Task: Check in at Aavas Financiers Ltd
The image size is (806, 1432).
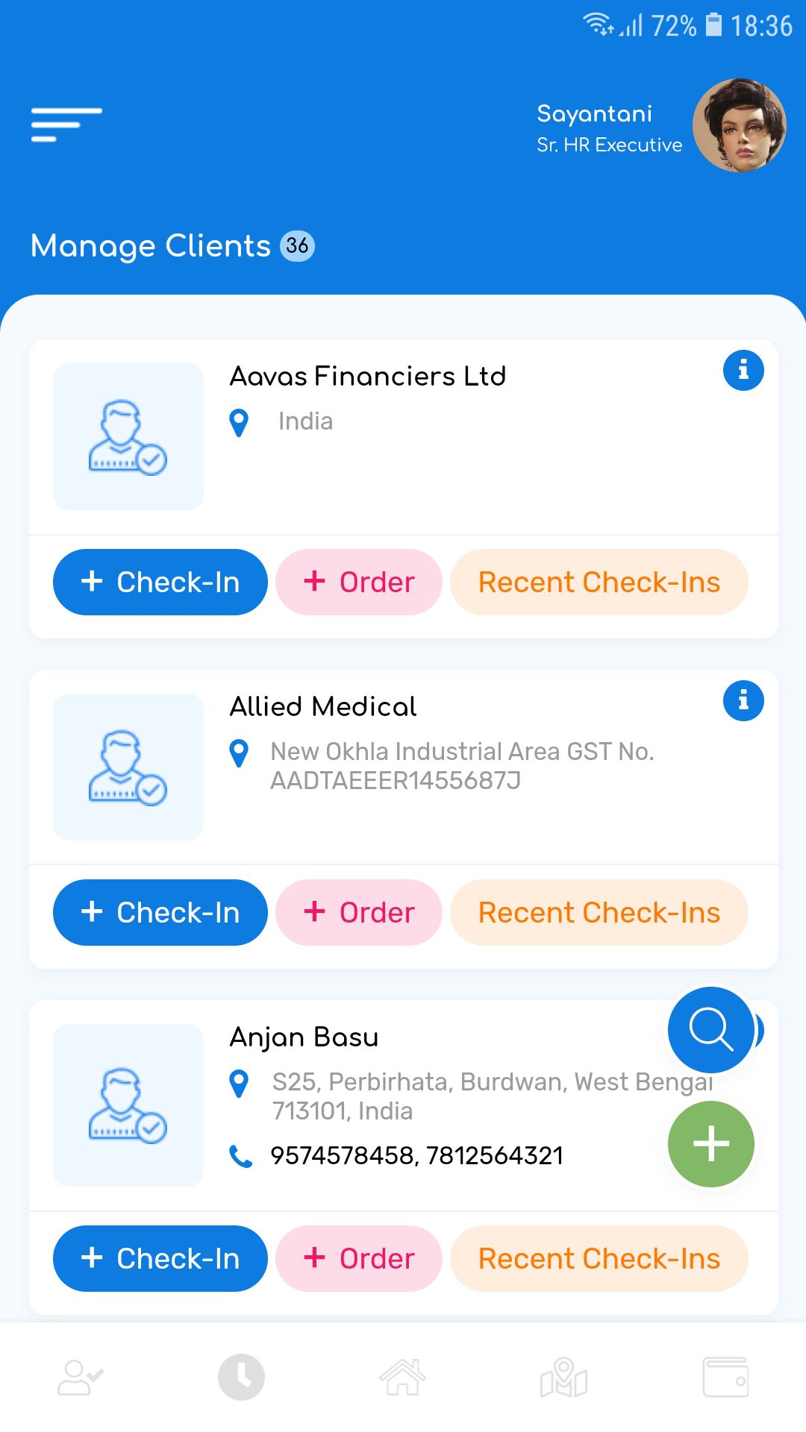Action: [160, 582]
